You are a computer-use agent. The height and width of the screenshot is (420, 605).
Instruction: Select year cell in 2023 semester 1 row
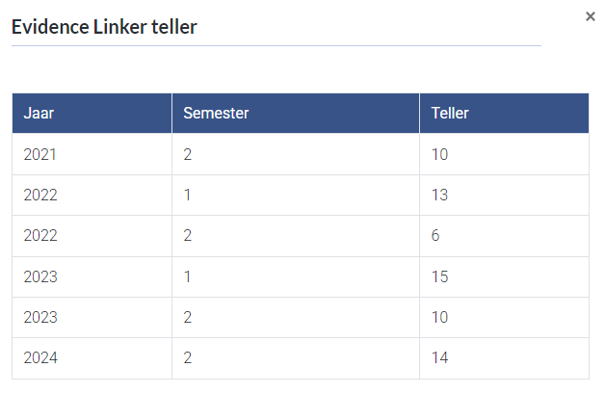pos(40,276)
